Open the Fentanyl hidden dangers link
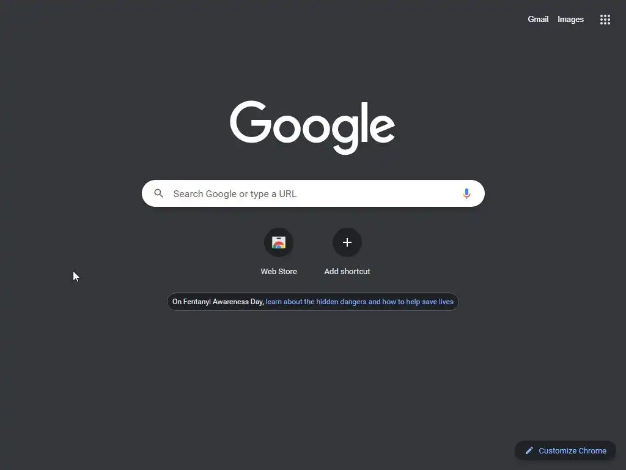626x470 pixels. 359,302
